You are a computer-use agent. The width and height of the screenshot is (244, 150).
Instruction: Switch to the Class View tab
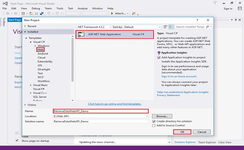click(225, 142)
